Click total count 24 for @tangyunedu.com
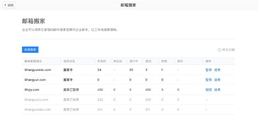Image resolution: width=260 pixels, height=128 pixels. tap(99, 70)
